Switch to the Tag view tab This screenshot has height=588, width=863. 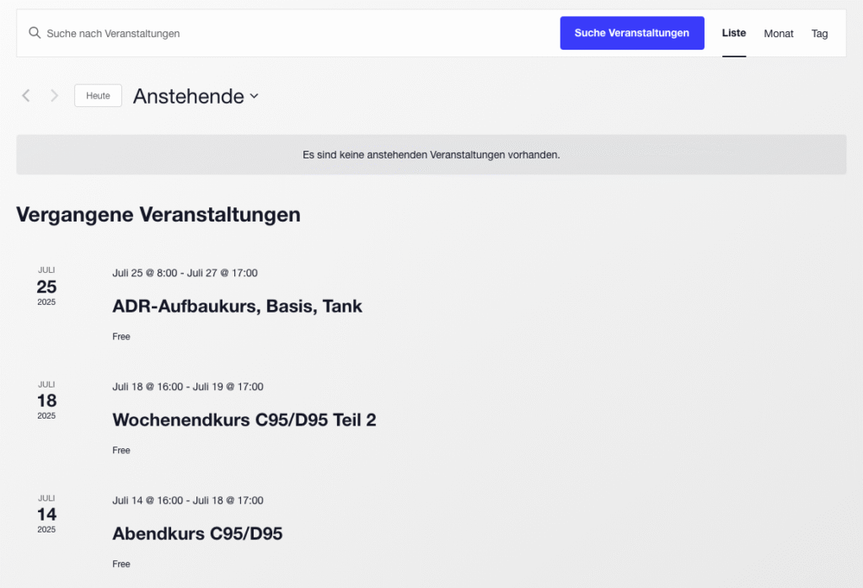tap(819, 34)
